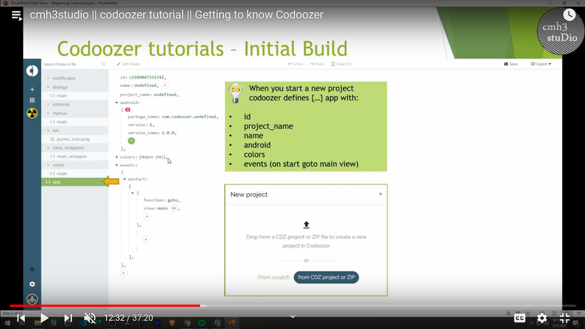This screenshot has height=329, width=585.
Task: Click the Codoozer logo in the sidebar
Action: (x=32, y=71)
